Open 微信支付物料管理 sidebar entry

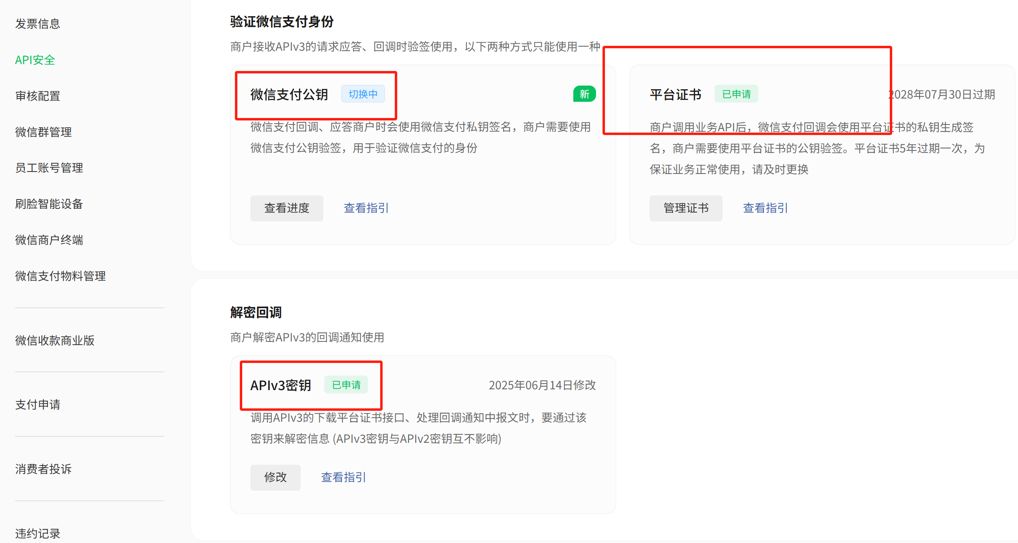(60, 276)
